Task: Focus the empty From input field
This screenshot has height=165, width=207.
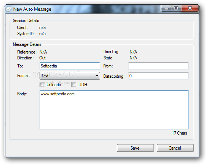Action: (x=158, y=66)
